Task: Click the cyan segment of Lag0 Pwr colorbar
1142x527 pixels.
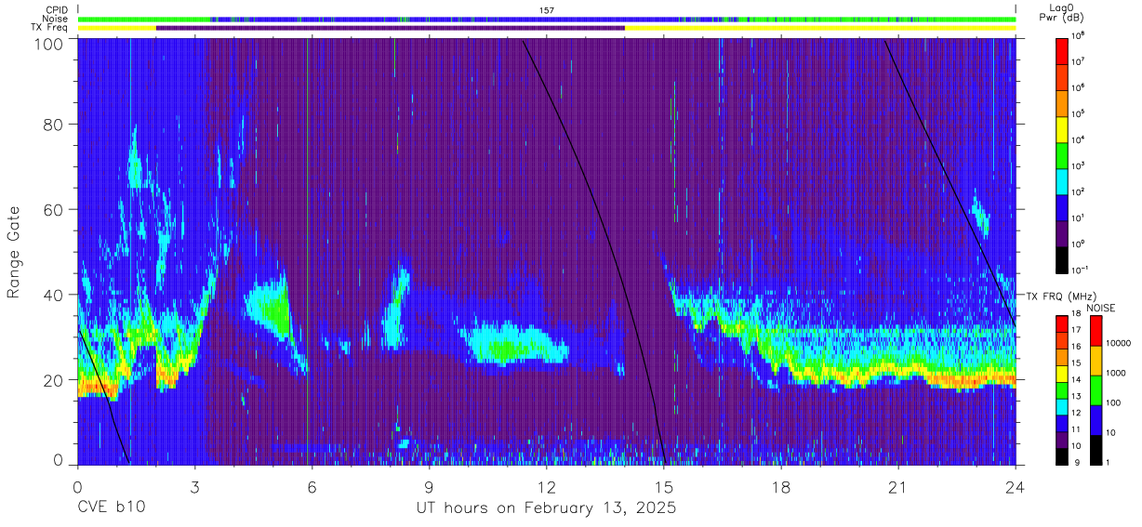Action: coord(1062,180)
